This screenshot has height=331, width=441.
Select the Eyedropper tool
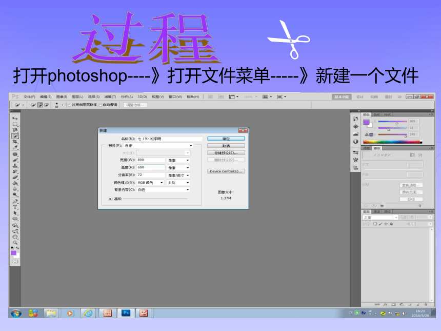(x=15, y=147)
